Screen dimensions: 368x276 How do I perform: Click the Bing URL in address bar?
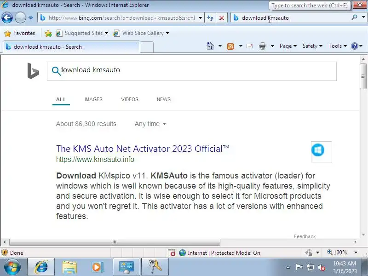tap(121, 18)
